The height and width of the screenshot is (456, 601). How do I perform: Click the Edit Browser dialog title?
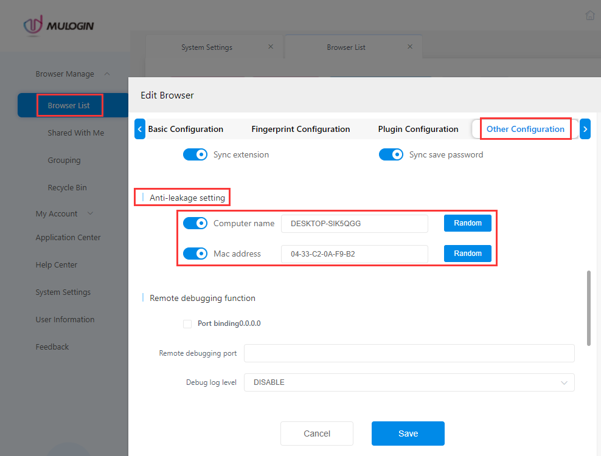(x=167, y=95)
